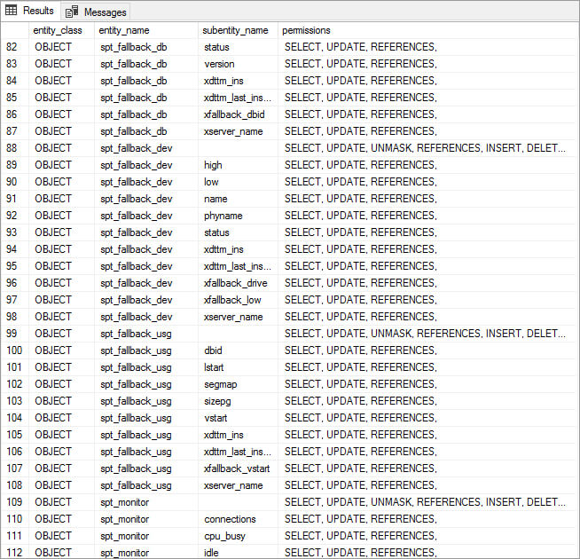Select row 99 row header
The image size is (580, 559).
(x=14, y=334)
